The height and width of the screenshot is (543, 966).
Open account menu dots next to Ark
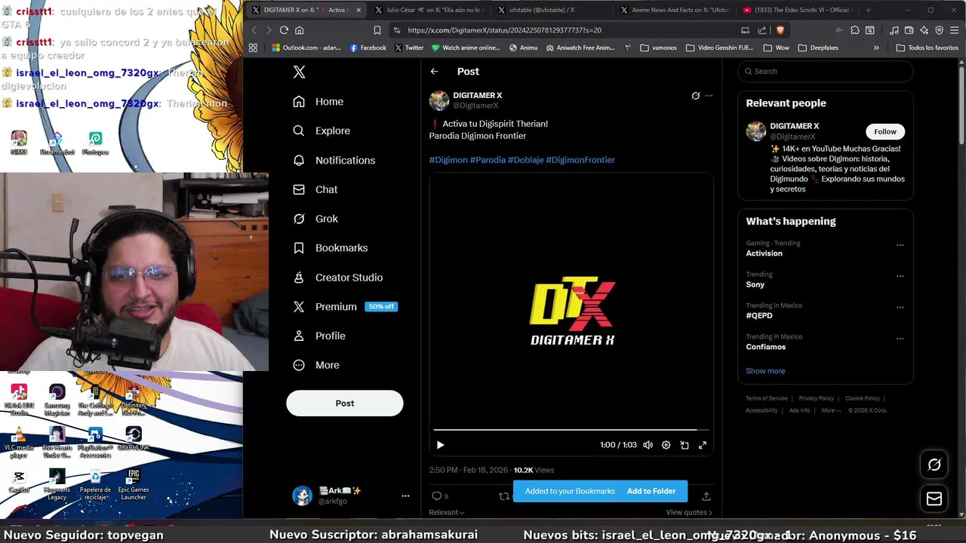[405, 495]
